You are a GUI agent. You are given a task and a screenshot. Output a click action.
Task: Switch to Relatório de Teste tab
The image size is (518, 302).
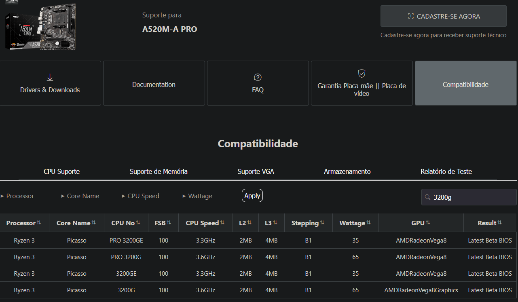[x=446, y=172]
